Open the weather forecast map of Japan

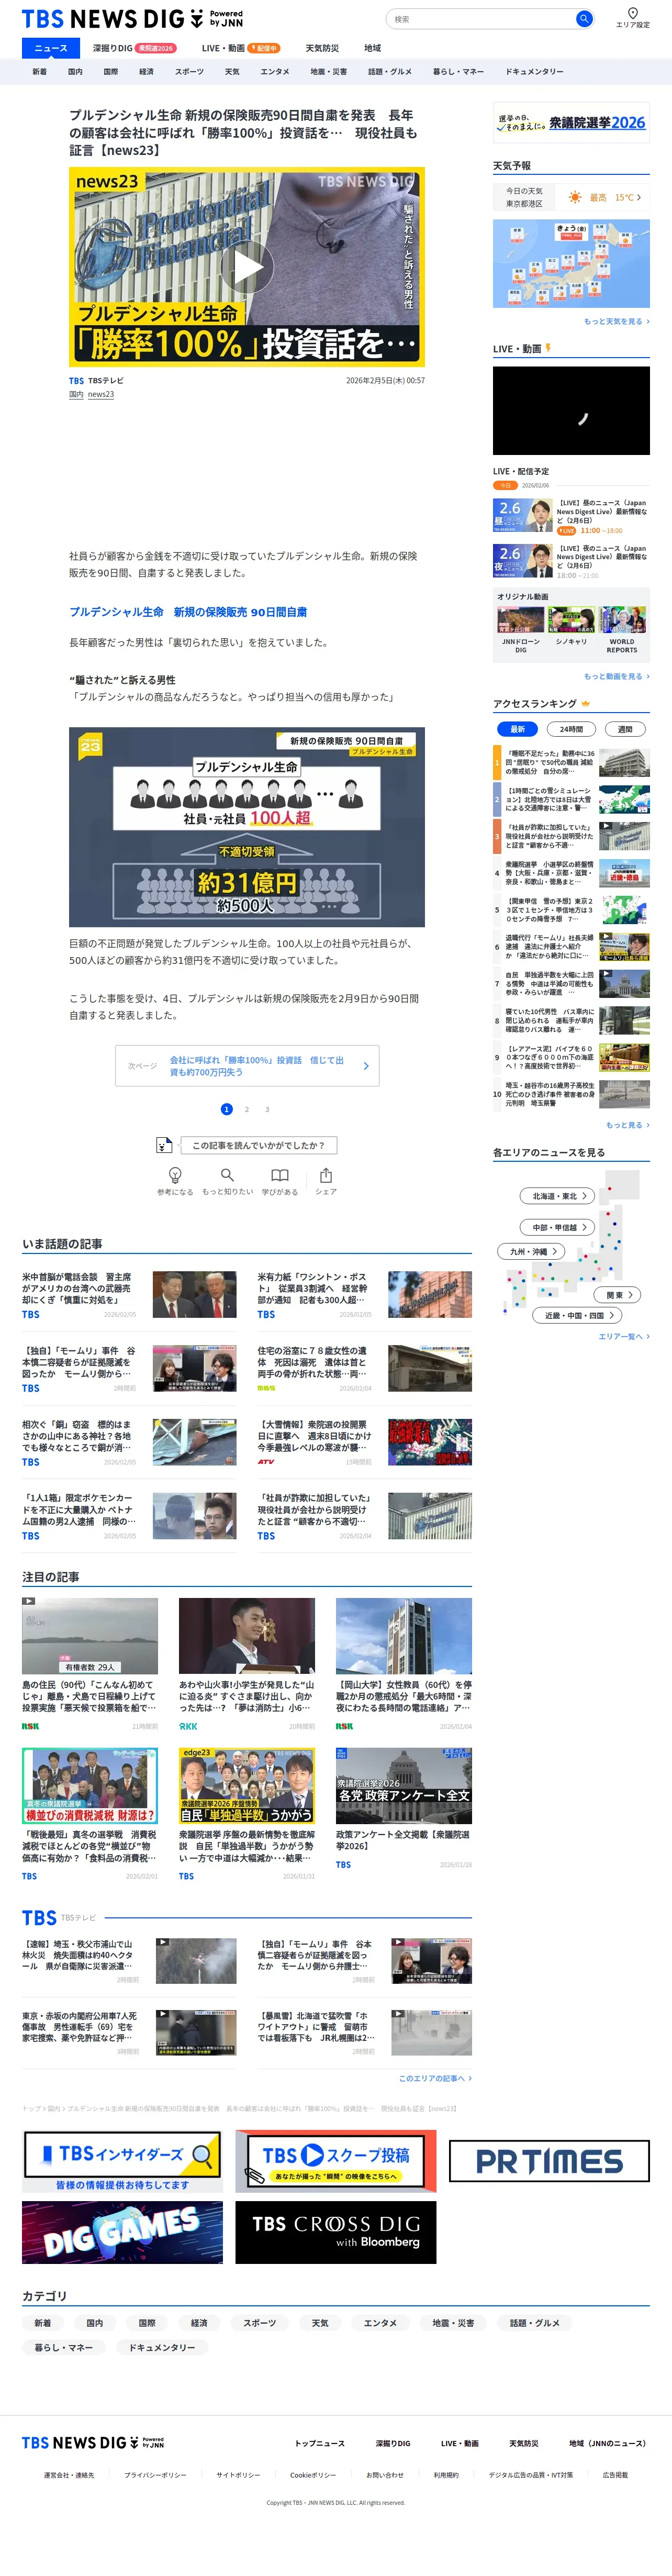click(x=571, y=263)
